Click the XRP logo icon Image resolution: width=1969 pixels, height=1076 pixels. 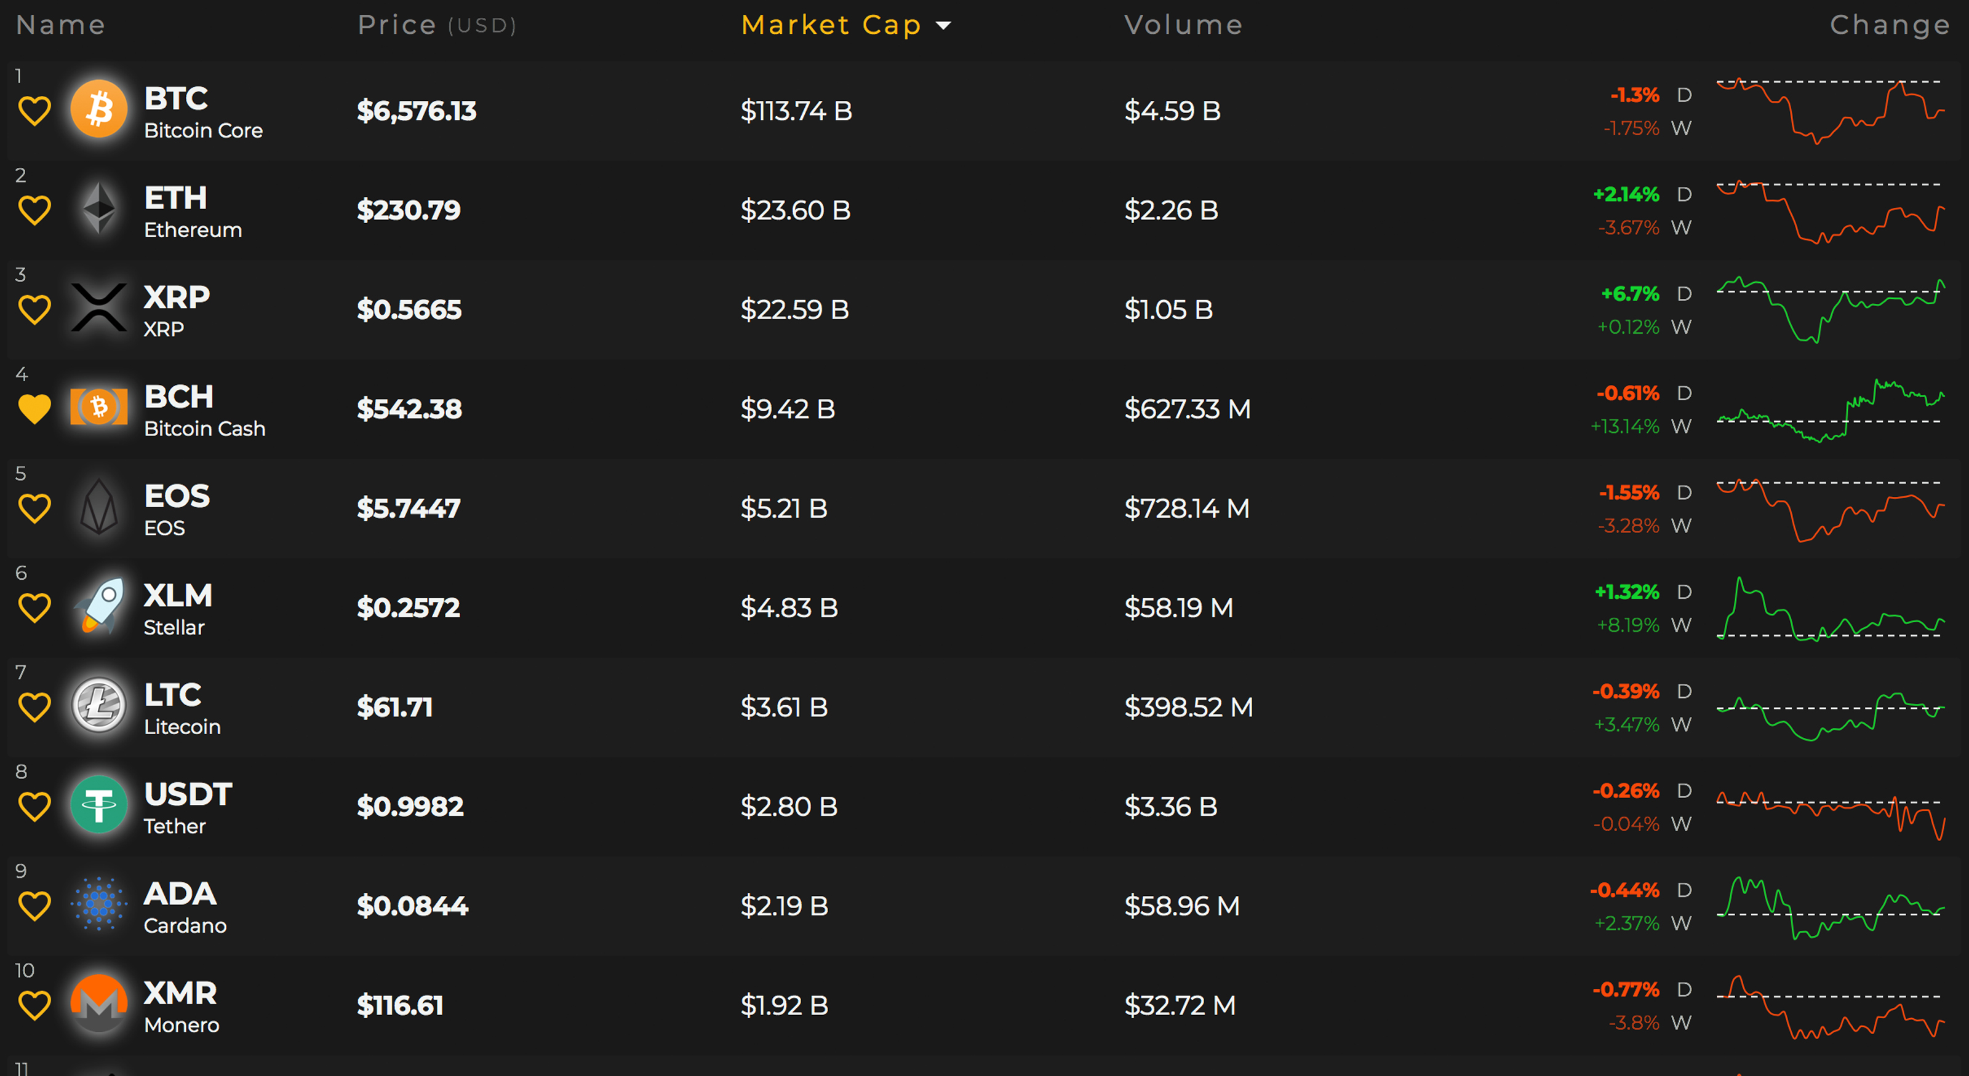coord(98,308)
